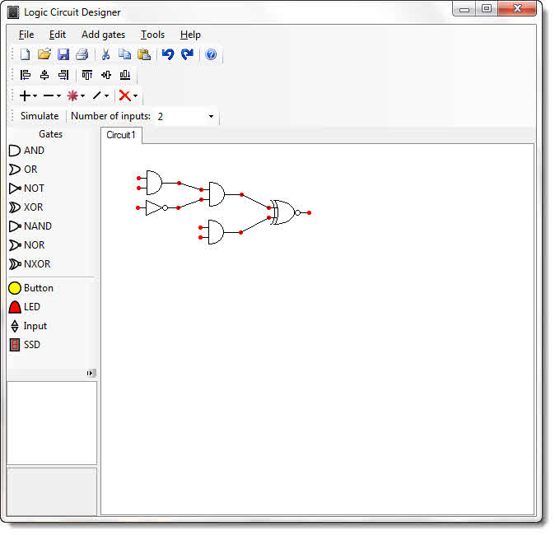Pick the NAND gate from Gates panel
The image size is (555, 535).
[x=30, y=226]
